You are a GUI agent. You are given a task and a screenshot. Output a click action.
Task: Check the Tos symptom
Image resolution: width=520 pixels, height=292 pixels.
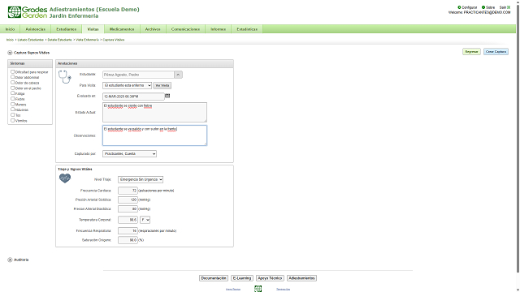[13, 115]
